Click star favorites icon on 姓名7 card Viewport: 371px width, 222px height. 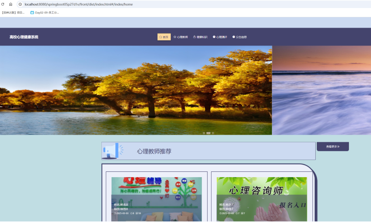(x=237, y=213)
